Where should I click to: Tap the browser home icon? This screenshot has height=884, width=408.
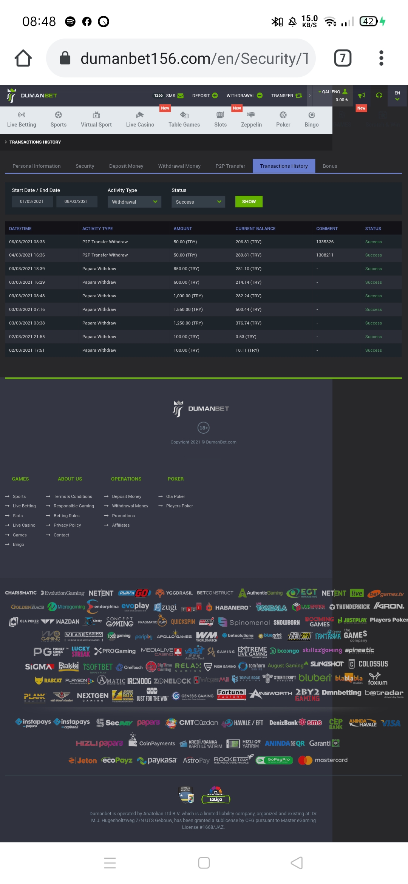23,58
